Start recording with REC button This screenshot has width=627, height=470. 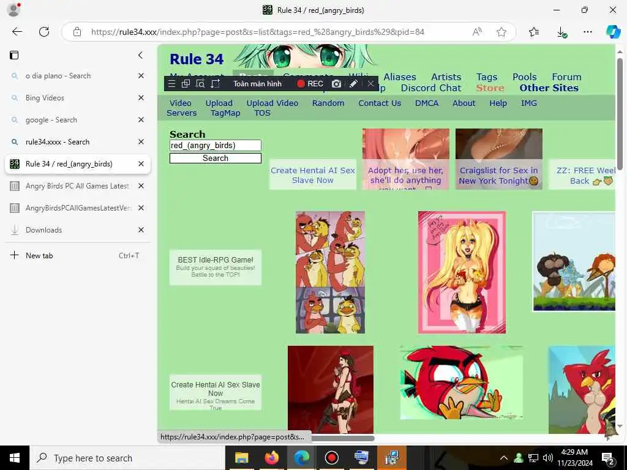click(310, 83)
